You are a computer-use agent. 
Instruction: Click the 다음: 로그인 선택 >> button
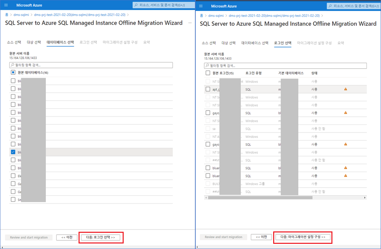(x=101, y=237)
